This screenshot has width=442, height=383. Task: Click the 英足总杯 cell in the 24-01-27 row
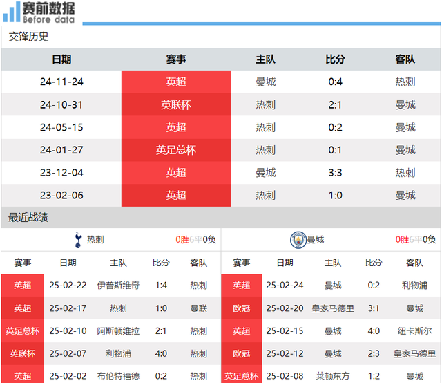pyautogui.click(x=176, y=150)
